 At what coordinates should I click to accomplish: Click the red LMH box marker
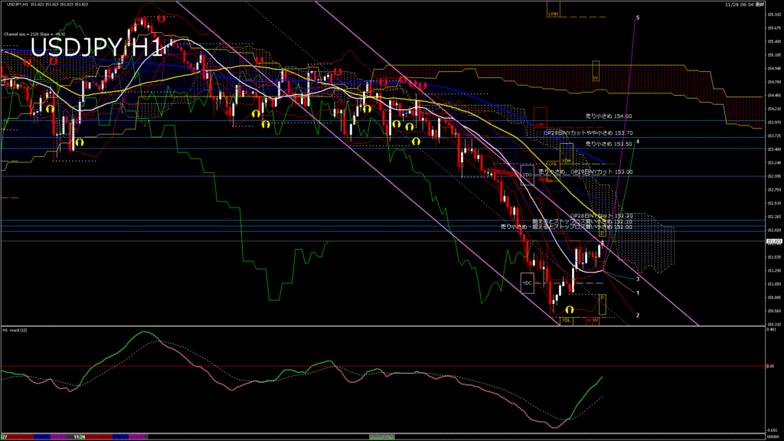point(540,117)
